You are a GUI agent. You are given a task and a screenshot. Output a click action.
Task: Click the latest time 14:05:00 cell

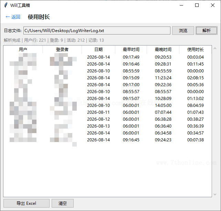point(163,105)
